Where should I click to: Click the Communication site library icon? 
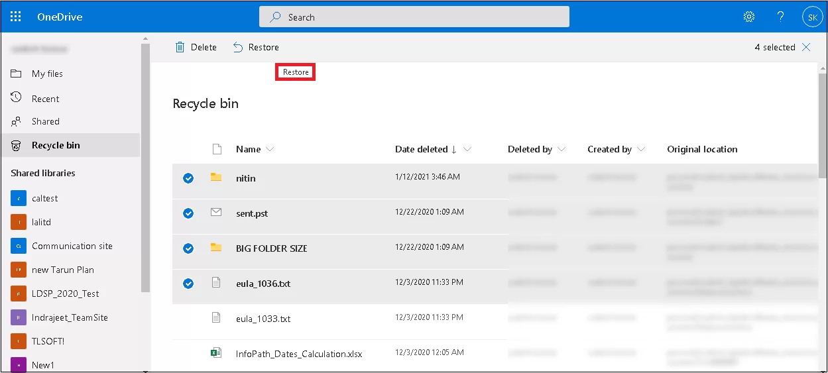click(x=19, y=246)
